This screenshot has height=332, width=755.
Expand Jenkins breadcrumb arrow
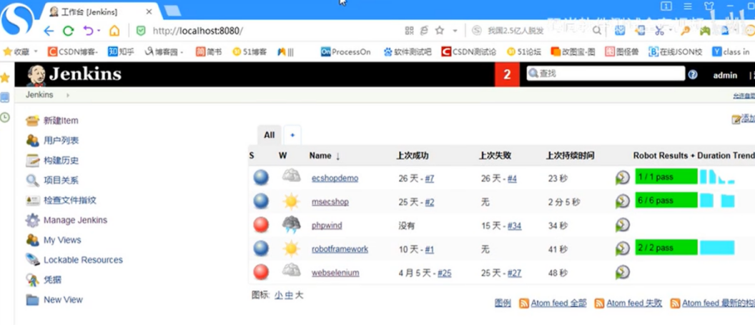(68, 95)
